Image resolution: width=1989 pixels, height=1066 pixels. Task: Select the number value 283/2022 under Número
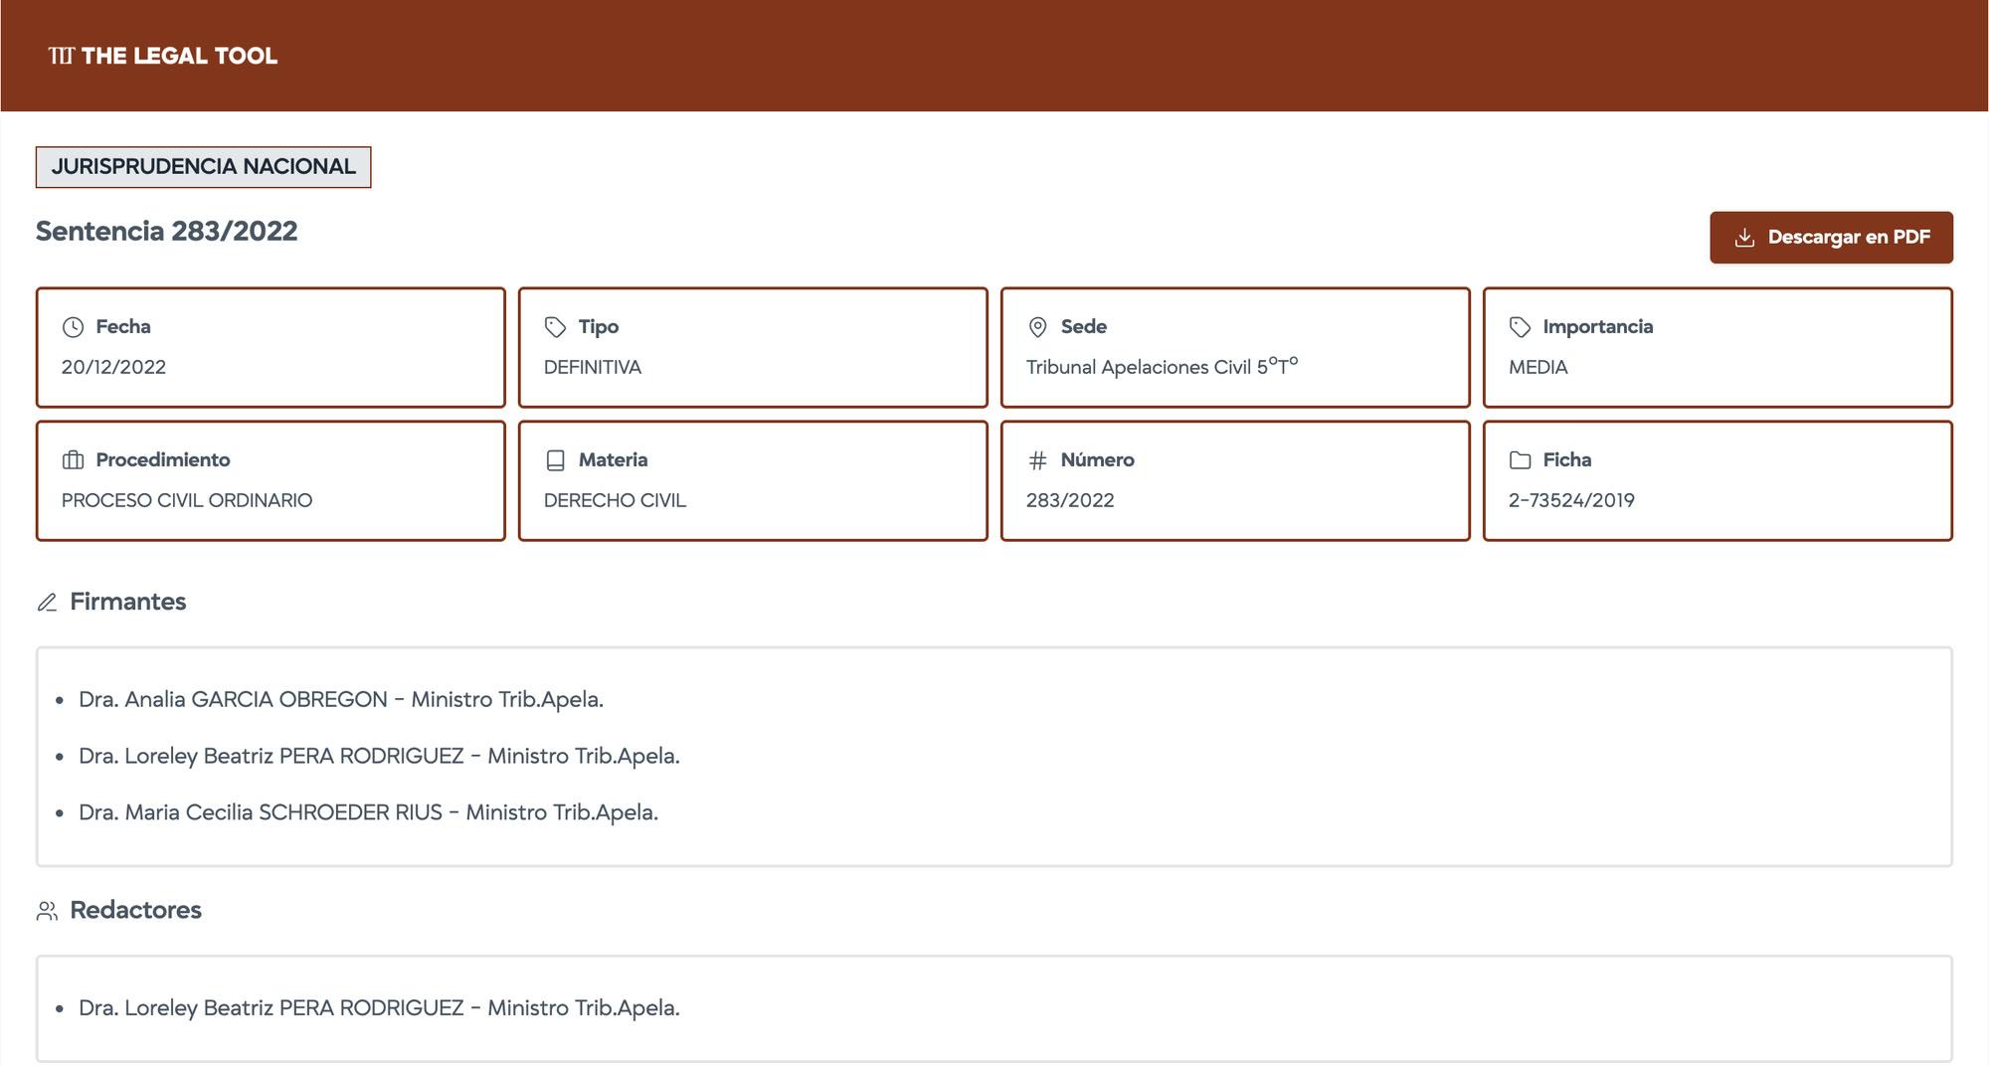point(1070,500)
